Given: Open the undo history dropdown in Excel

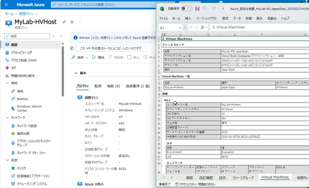Looking at the screenshot, I should point(208,9).
